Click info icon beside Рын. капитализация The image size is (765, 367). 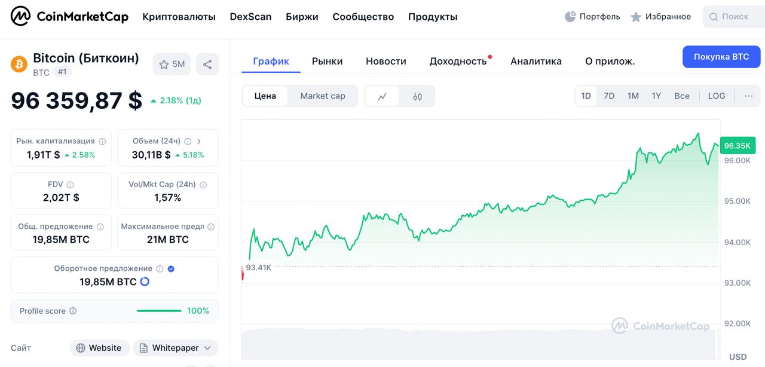click(102, 142)
